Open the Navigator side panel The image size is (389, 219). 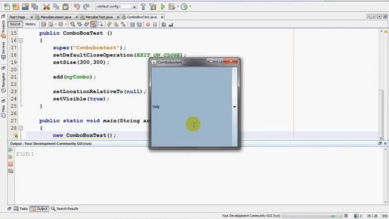[x=3, y=82]
